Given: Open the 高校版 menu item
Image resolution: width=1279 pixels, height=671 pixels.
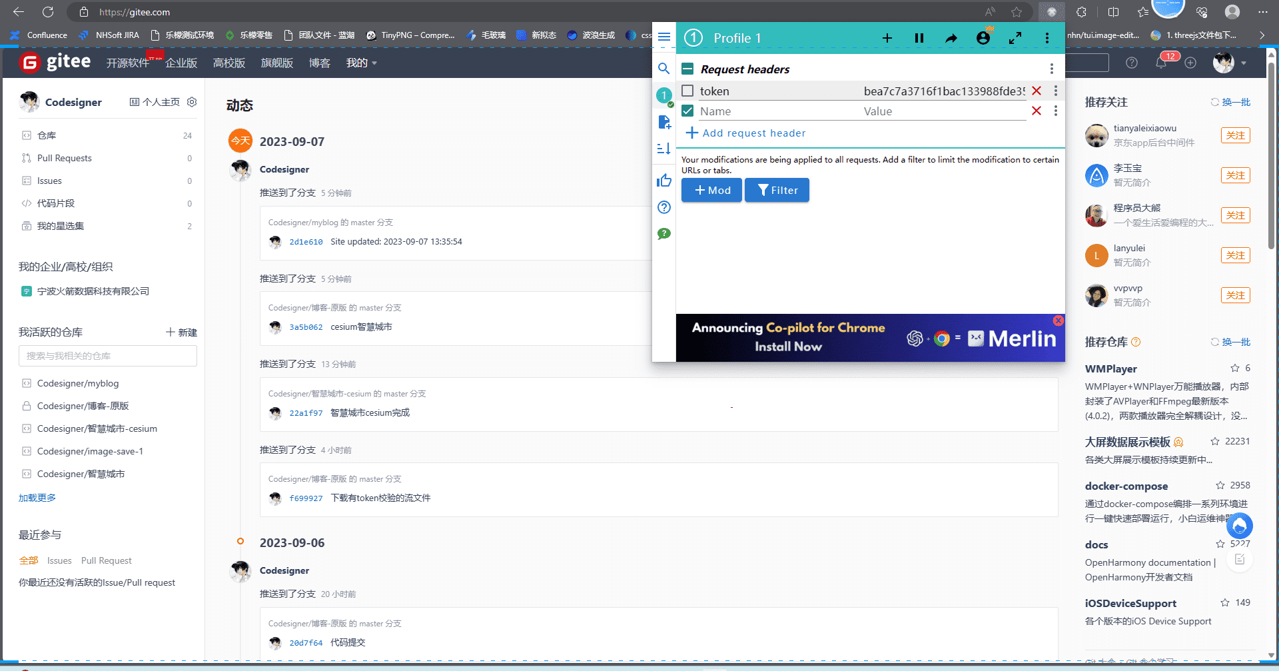Looking at the screenshot, I should [229, 63].
